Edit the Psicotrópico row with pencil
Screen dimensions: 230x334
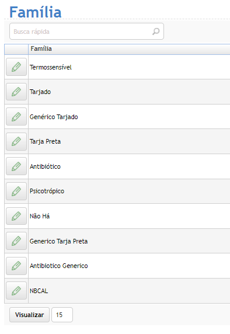(x=16, y=191)
